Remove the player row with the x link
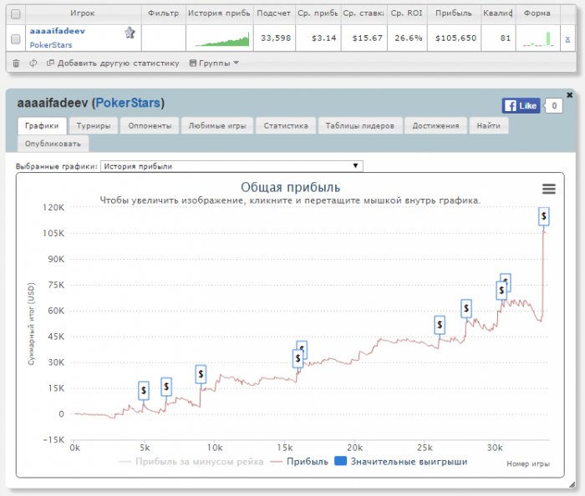 point(568,38)
